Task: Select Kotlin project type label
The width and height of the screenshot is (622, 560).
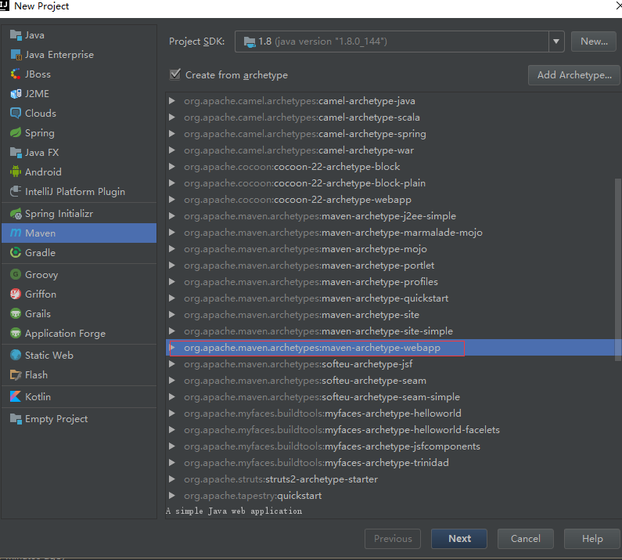Action: point(38,397)
